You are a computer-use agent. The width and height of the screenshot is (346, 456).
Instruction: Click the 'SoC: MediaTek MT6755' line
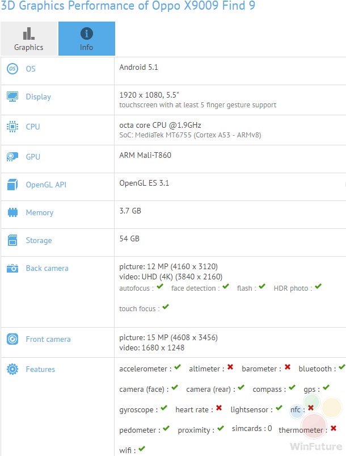(x=190, y=135)
